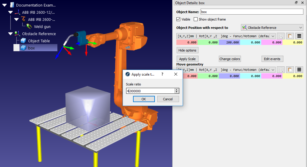Select the box item in tree

point(31,48)
